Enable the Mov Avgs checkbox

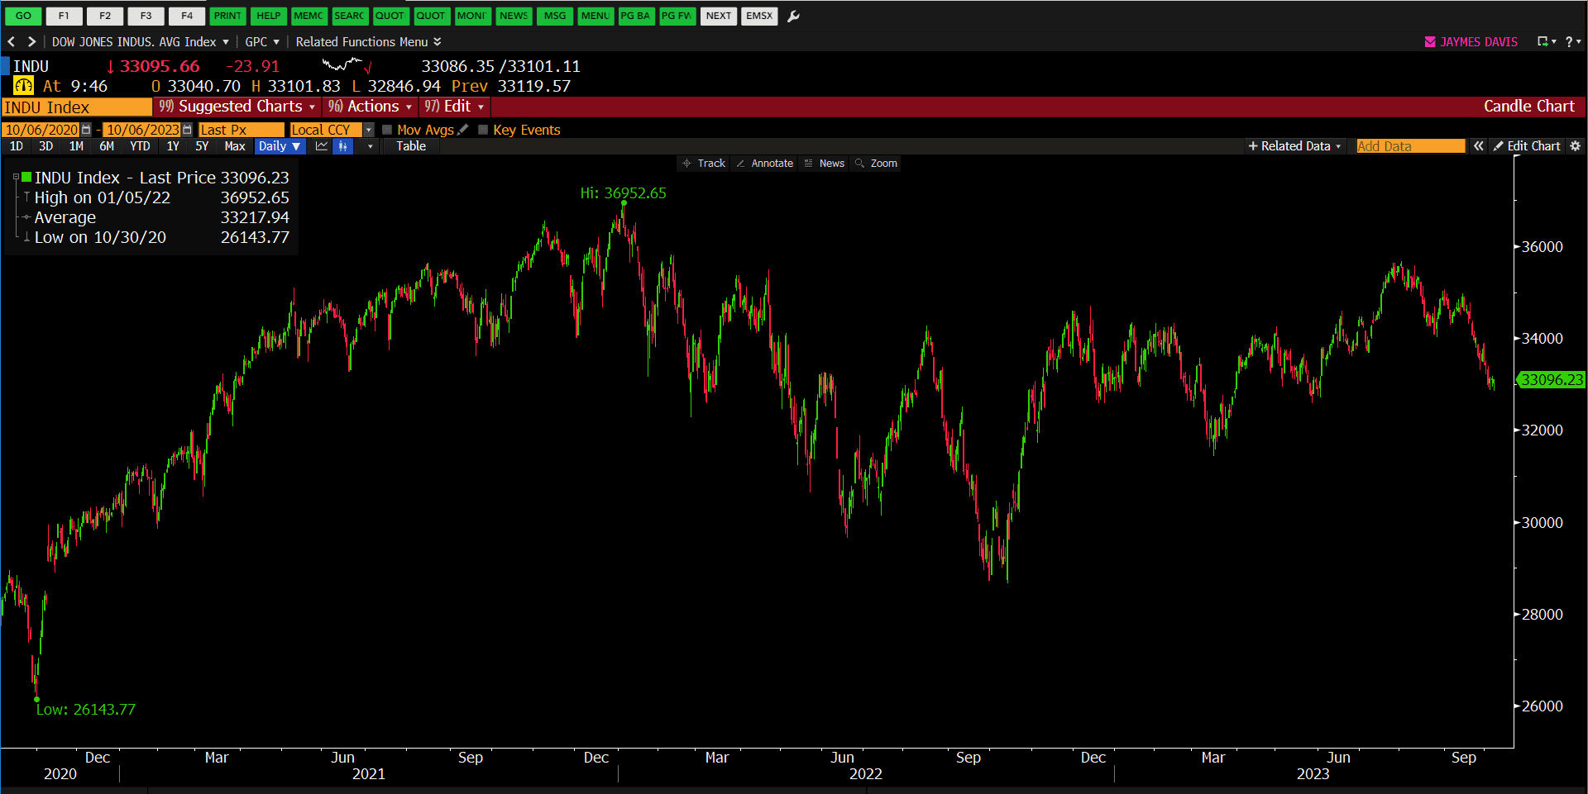click(x=387, y=130)
